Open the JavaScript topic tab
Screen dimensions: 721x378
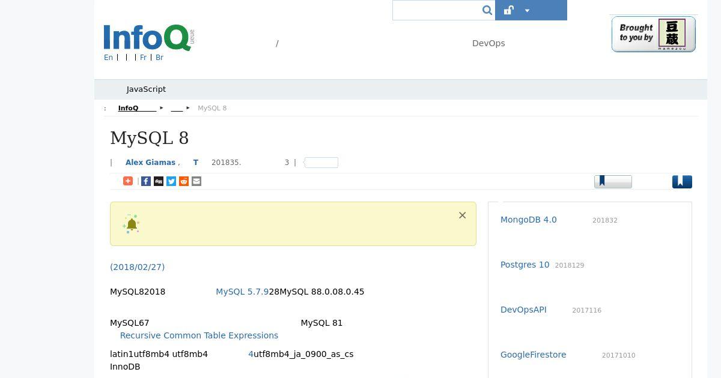click(x=146, y=89)
